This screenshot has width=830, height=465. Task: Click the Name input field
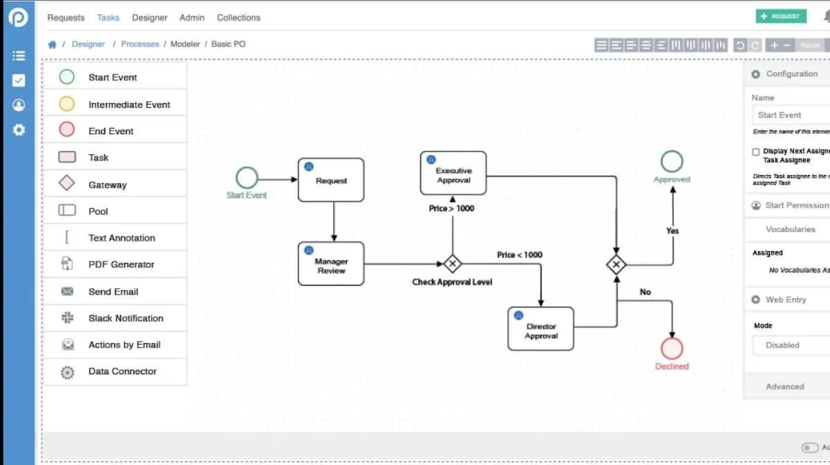791,115
